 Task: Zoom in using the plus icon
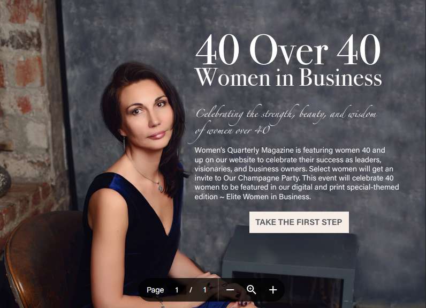point(273,290)
